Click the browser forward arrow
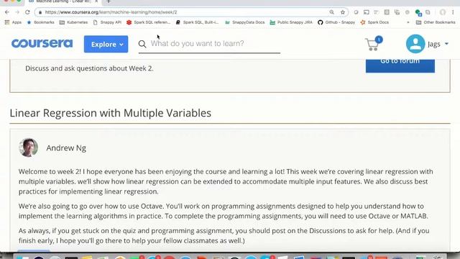 point(17,12)
